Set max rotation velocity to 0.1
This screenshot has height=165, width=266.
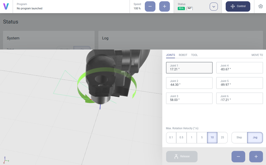(171, 137)
